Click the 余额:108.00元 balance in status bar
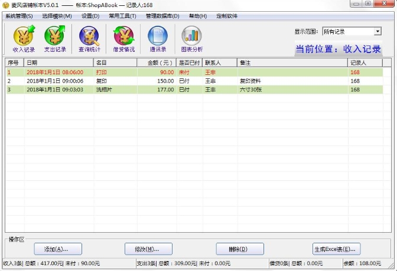The height and width of the screenshot is (271, 397). [x=362, y=263]
